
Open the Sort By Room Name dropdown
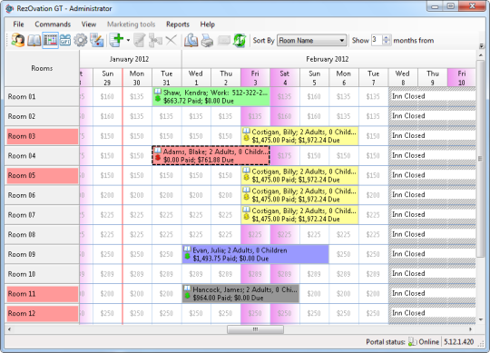click(312, 40)
